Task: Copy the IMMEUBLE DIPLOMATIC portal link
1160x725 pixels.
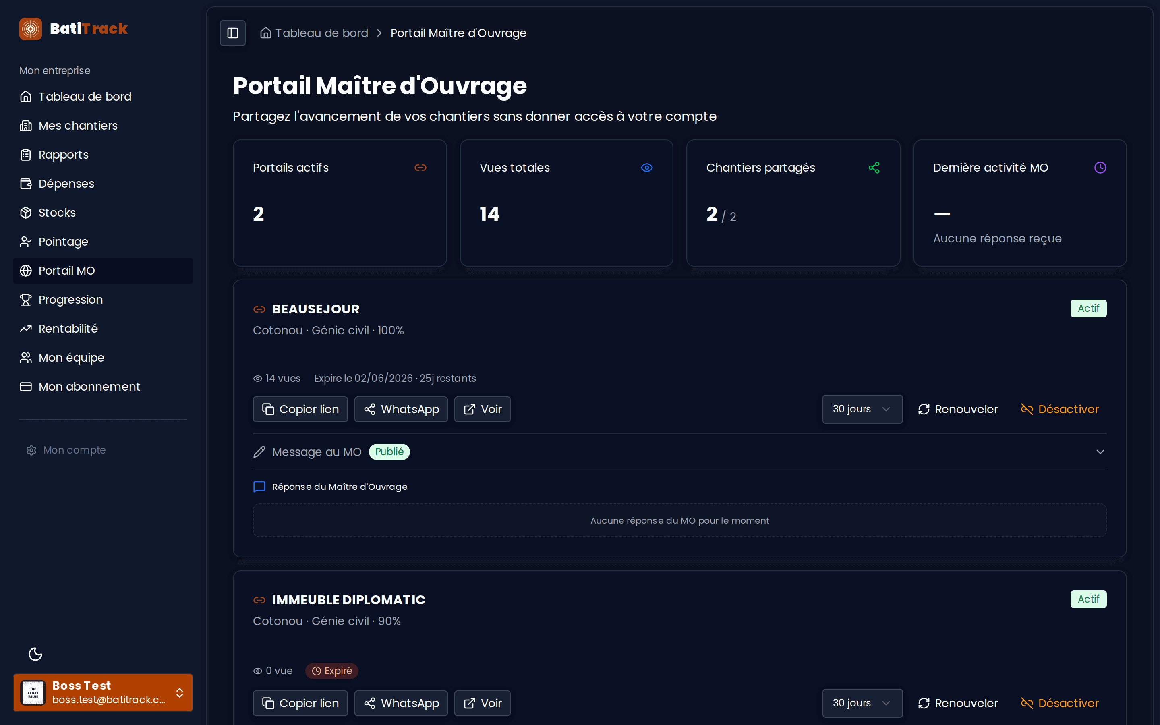Action: pos(300,703)
